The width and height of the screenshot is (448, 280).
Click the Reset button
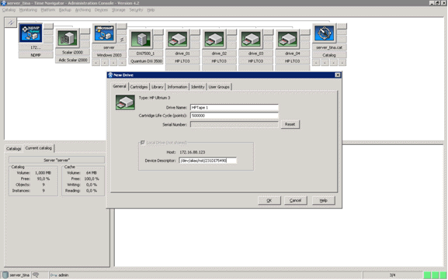290,124
